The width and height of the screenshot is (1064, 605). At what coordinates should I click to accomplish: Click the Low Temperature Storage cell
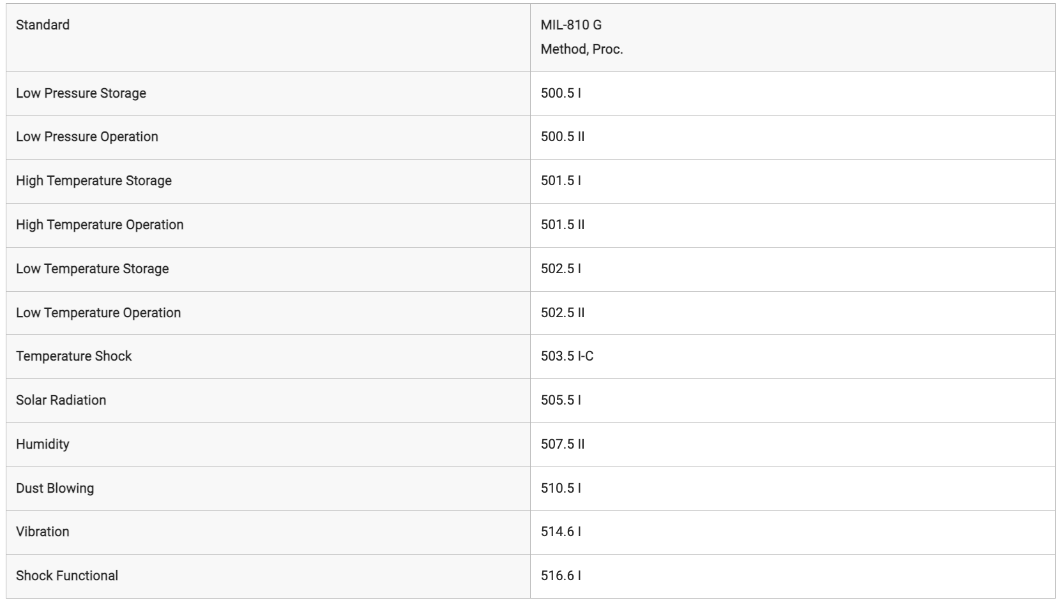click(x=268, y=269)
